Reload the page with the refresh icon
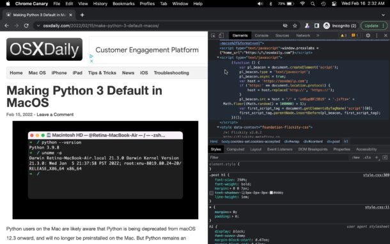 tap(26, 26)
